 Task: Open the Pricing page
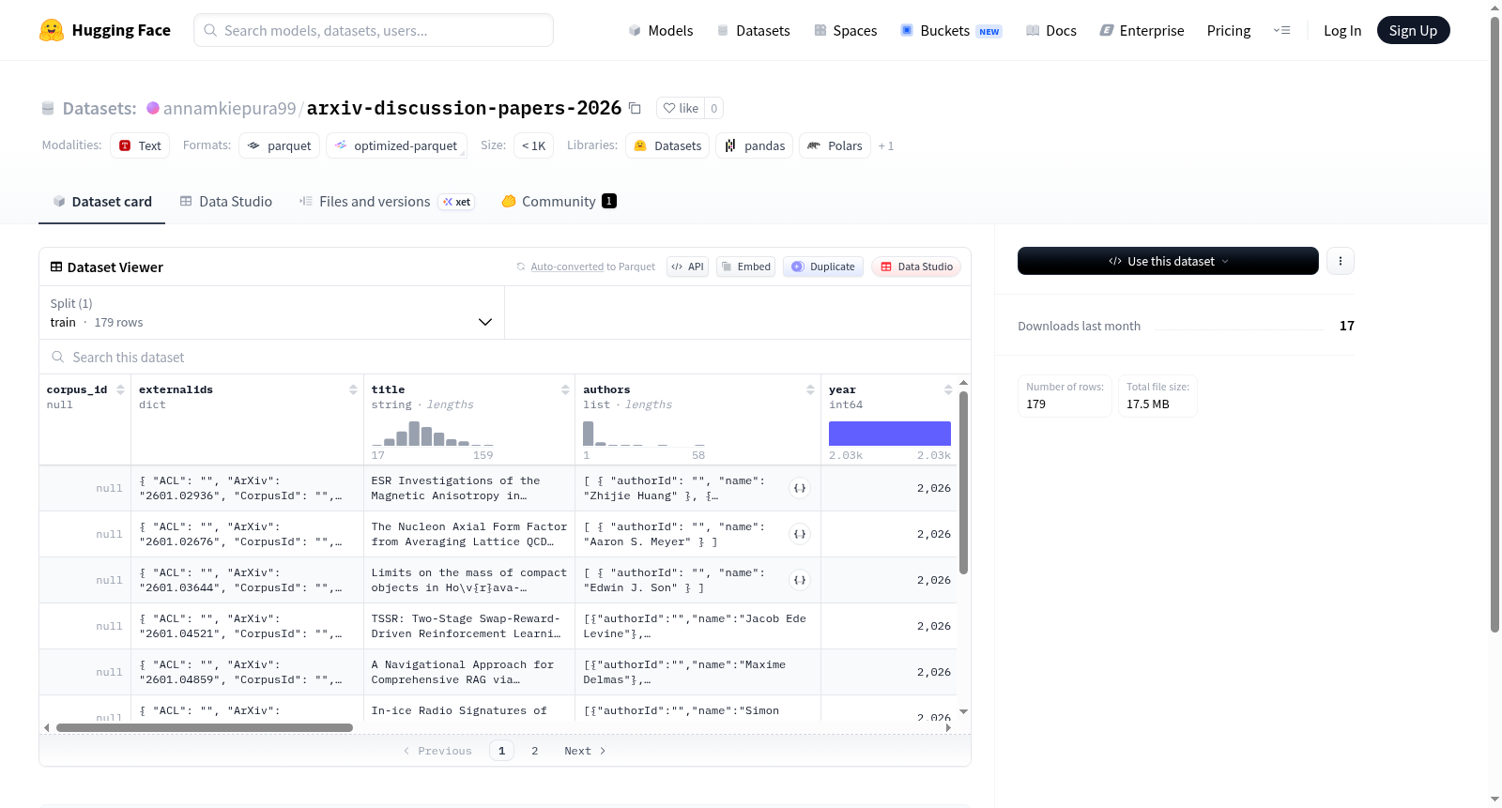click(1229, 31)
